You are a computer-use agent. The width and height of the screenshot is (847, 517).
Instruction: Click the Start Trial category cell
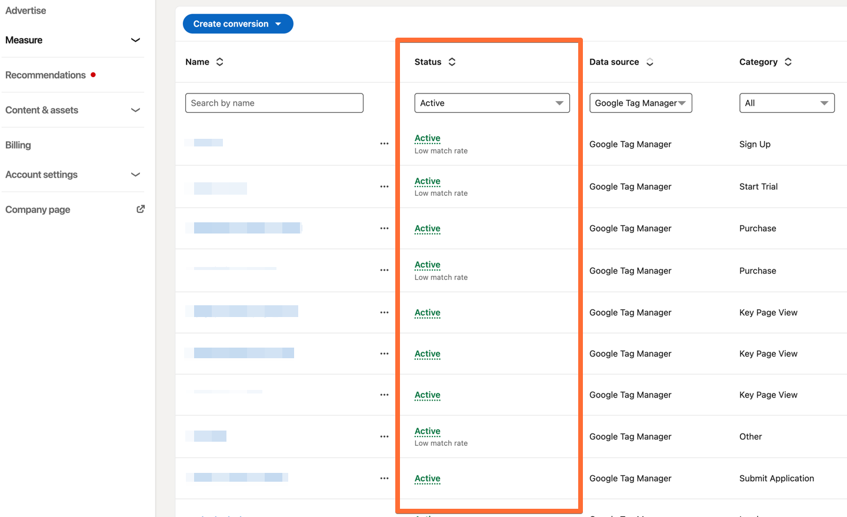click(x=758, y=186)
